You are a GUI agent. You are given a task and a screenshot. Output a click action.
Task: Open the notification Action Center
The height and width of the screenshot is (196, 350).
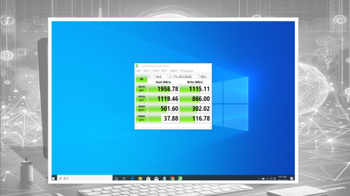(291, 179)
